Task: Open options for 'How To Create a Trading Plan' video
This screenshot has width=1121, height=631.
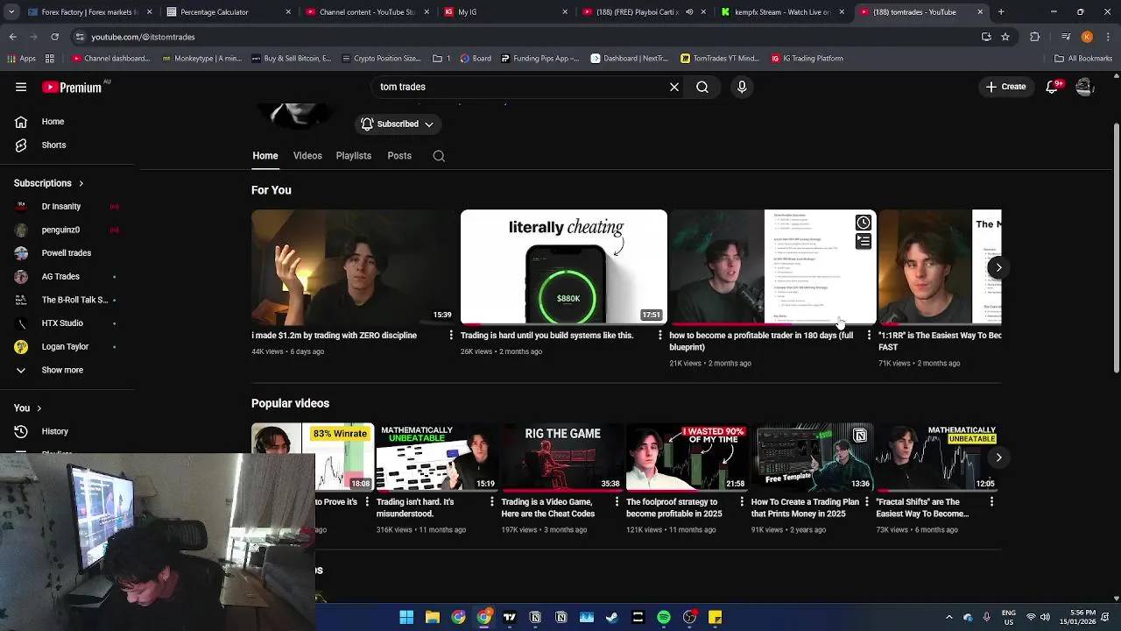Action: [867, 502]
